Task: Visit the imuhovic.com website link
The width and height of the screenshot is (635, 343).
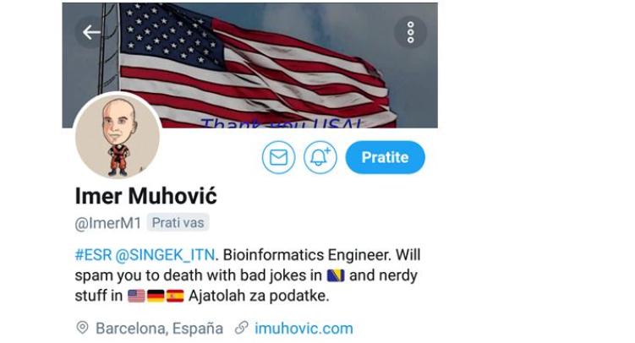Action: (304, 328)
